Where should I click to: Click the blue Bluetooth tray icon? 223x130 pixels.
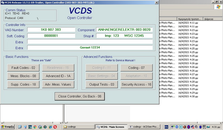tap(177, 127)
